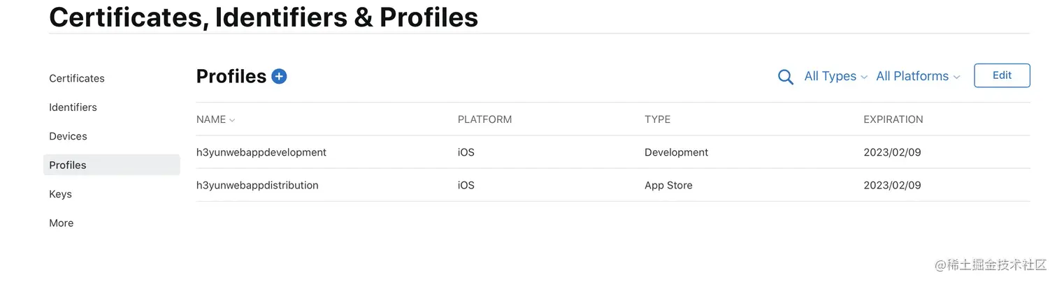Click the Certificates, Identifiers & Profiles heading

264,17
